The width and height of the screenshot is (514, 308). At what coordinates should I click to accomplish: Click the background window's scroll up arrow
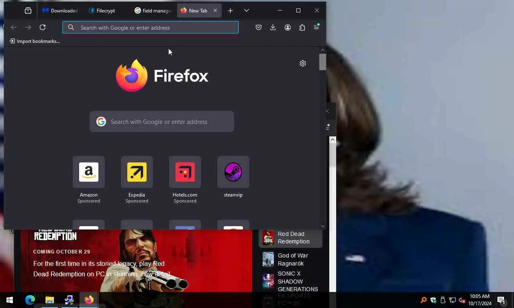pos(332,140)
